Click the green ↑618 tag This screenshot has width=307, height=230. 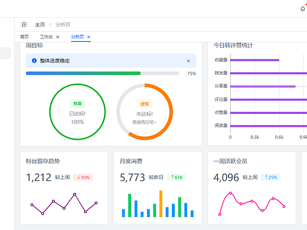(x=177, y=178)
